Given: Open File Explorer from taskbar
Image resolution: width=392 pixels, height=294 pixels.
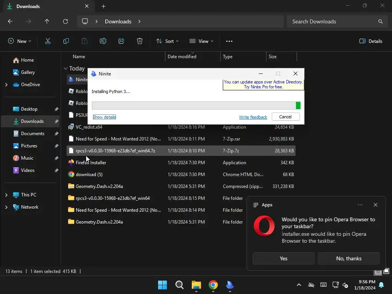Looking at the screenshot, I should [196, 285].
